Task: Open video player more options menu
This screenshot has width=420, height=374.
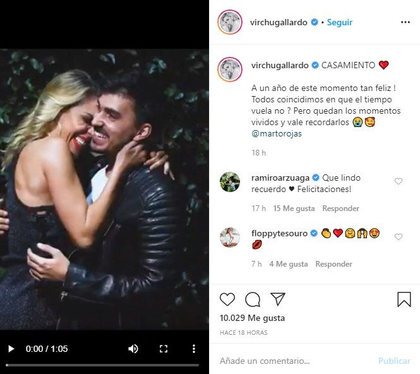Action: pos(193,349)
